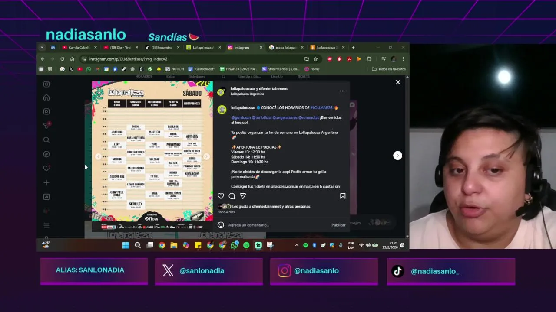The image size is (556, 312).
Task: Open post options three dots menu
Action: tap(342, 91)
